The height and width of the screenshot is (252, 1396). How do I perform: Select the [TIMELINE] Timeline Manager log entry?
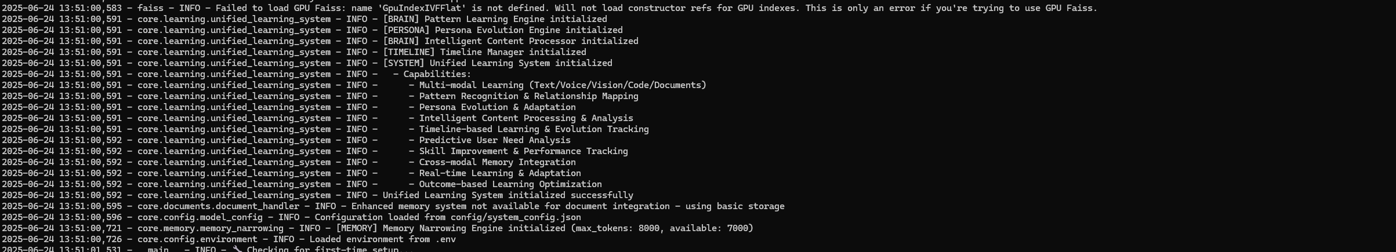294,52
